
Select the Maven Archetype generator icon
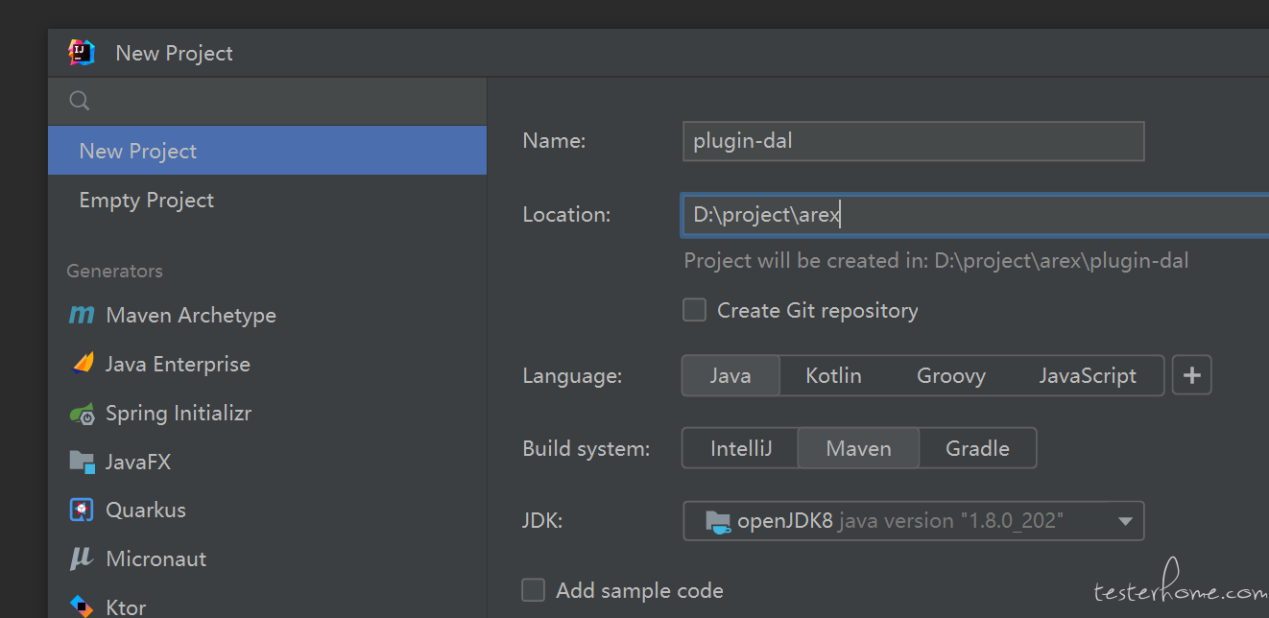[82, 315]
